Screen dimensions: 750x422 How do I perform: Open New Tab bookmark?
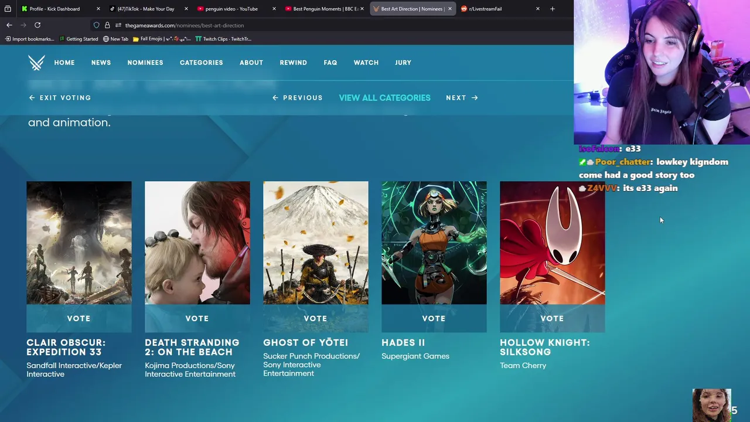(115, 39)
